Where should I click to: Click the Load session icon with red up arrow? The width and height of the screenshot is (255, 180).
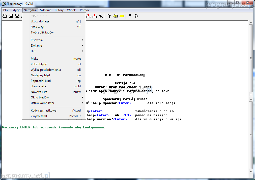pos(88,16)
